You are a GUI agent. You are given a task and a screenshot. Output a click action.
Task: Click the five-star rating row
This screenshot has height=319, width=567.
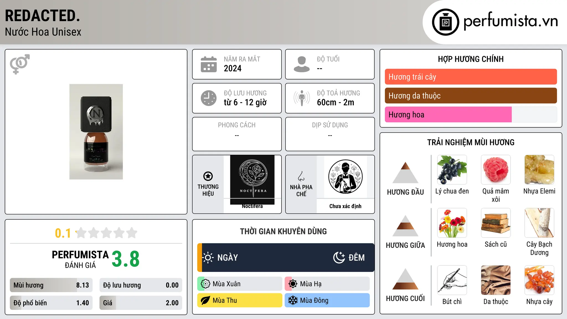(x=106, y=233)
